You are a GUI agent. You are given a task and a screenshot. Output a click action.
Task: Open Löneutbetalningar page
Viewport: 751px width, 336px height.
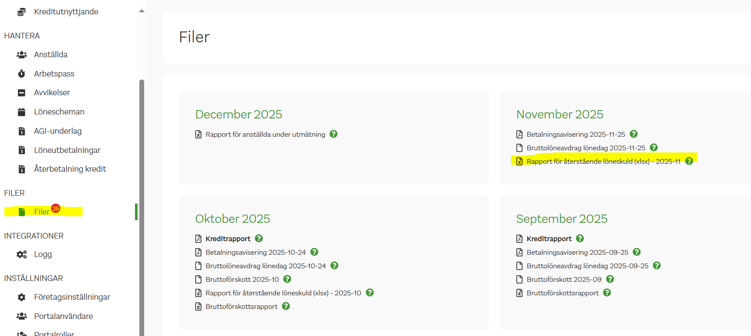pyautogui.click(x=67, y=150)
